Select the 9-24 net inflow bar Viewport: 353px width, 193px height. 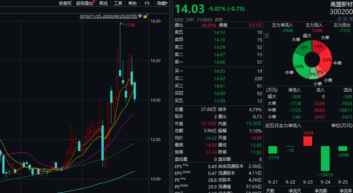click(325, 159)
